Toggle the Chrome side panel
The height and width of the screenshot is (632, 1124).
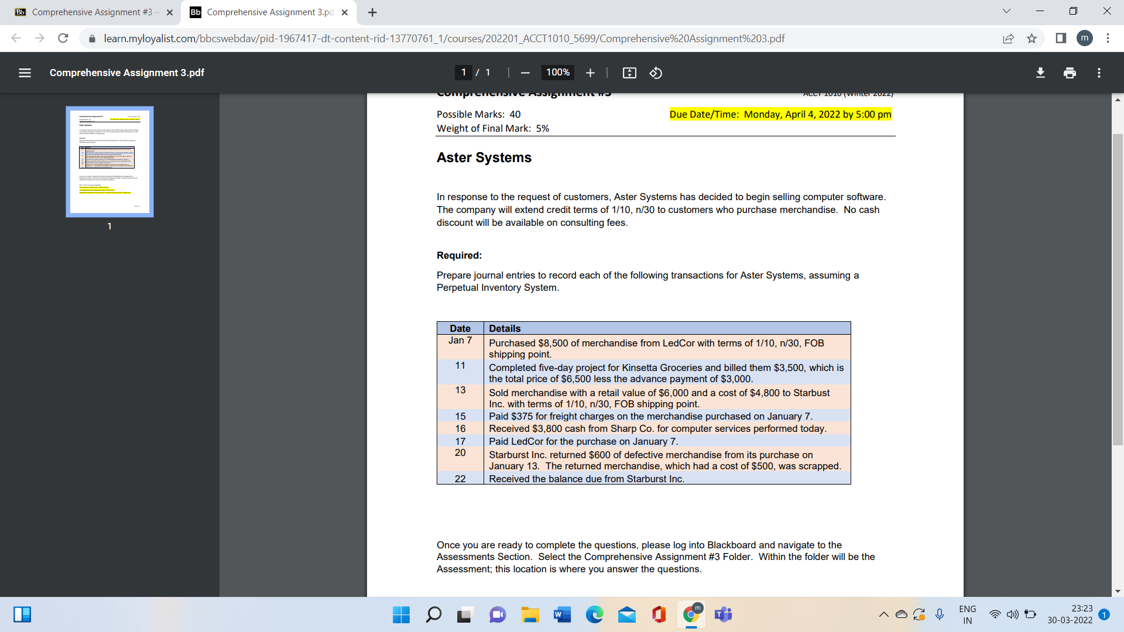1060,39
